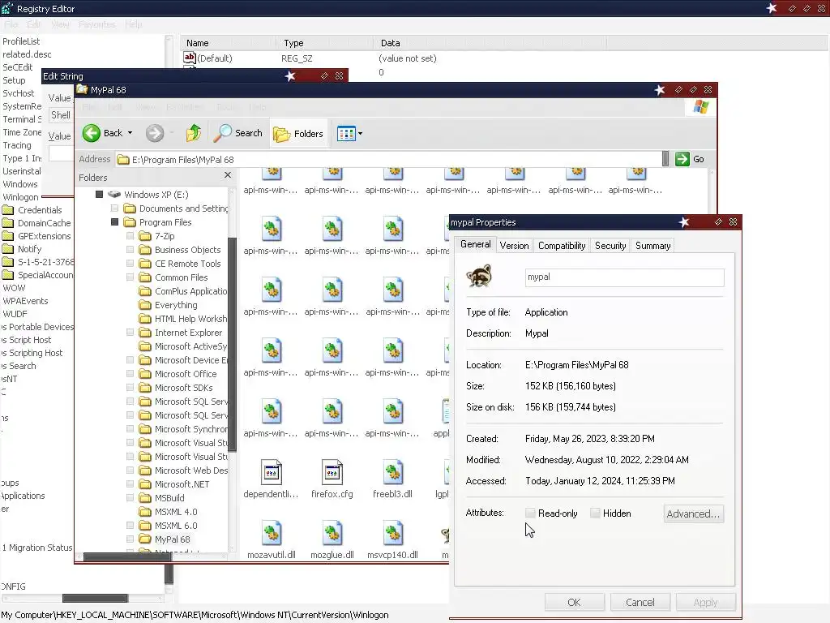
Task: Click Cancel in mypal Properties
Action: [x=640, y=603]
